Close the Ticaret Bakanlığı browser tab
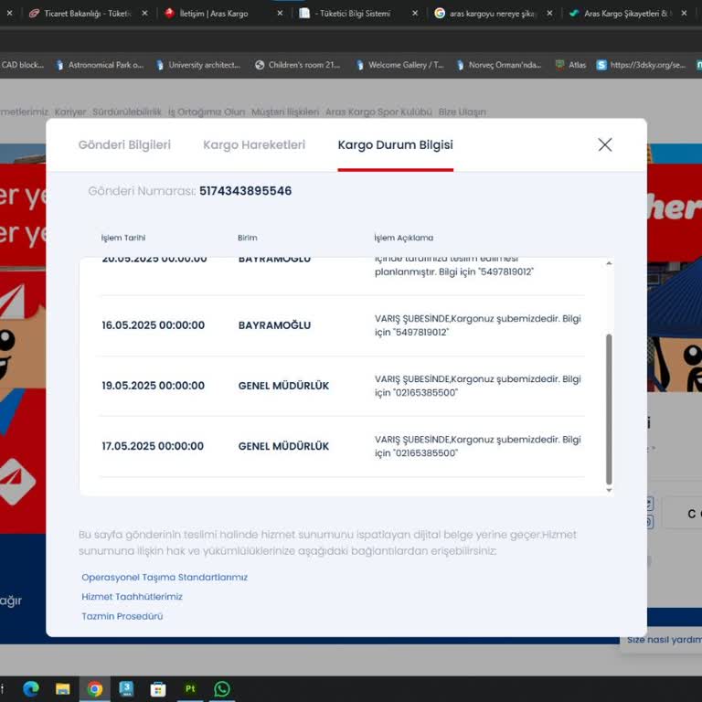Image resolution: width=702 pixels, height=702 pixels. click(144, 14)
